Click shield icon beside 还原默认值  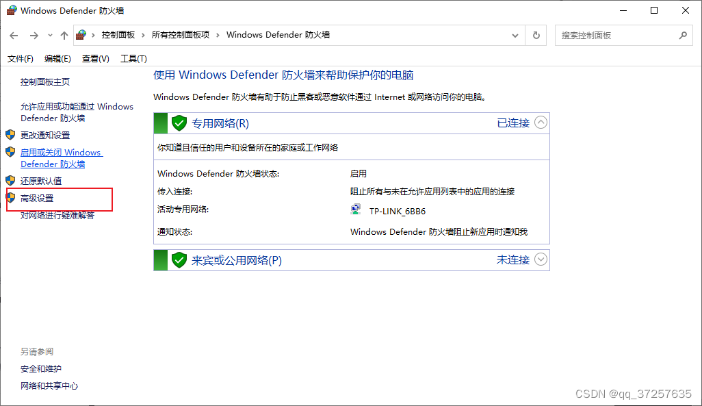click(10, 181)
